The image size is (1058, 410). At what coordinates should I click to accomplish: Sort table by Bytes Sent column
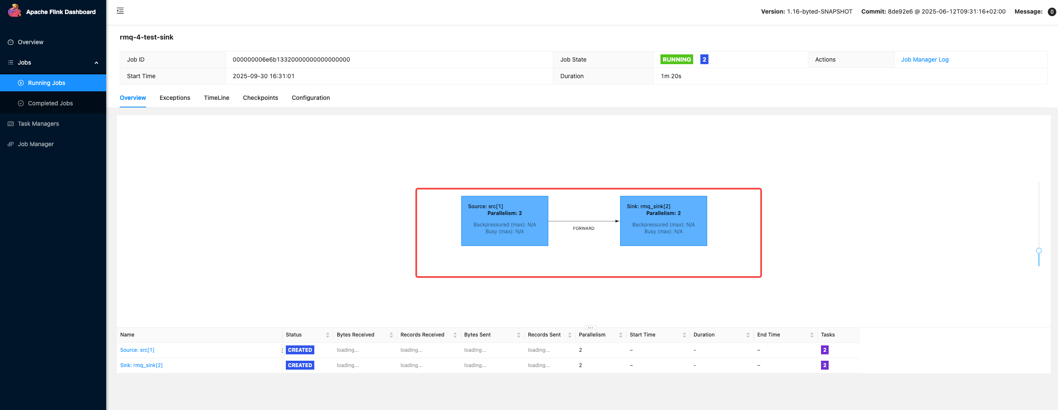(x=519, y=335)
